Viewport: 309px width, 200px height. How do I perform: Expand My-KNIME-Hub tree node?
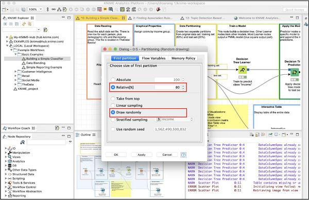[7, 37]
